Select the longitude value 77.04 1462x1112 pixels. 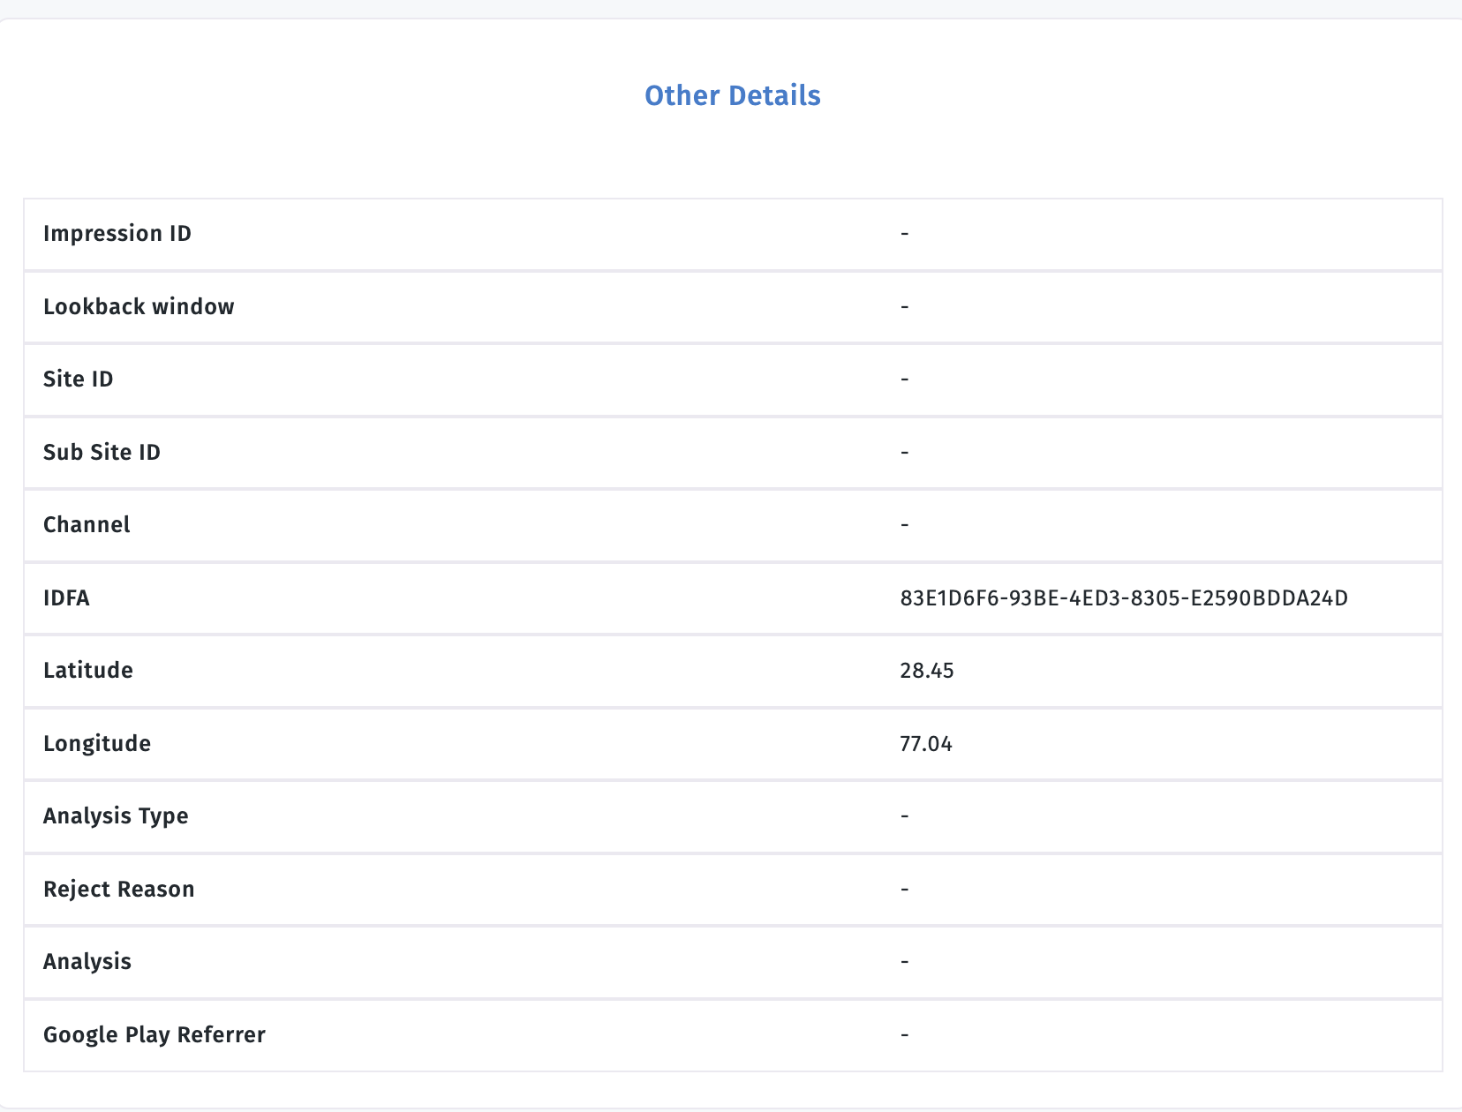click(925, 744)
